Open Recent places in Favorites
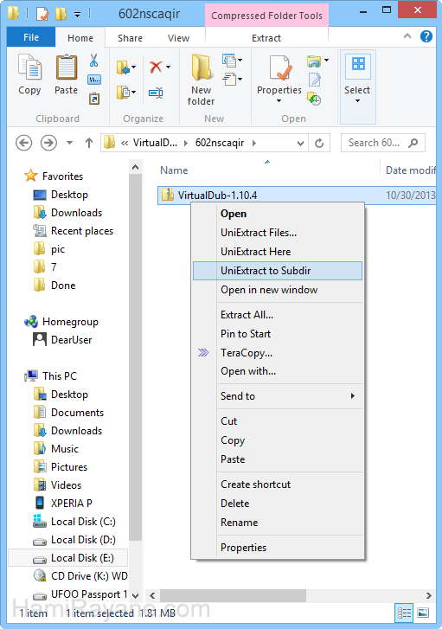Image resolution: width=442 pixels, height=629 pixels. pos(74,231)
